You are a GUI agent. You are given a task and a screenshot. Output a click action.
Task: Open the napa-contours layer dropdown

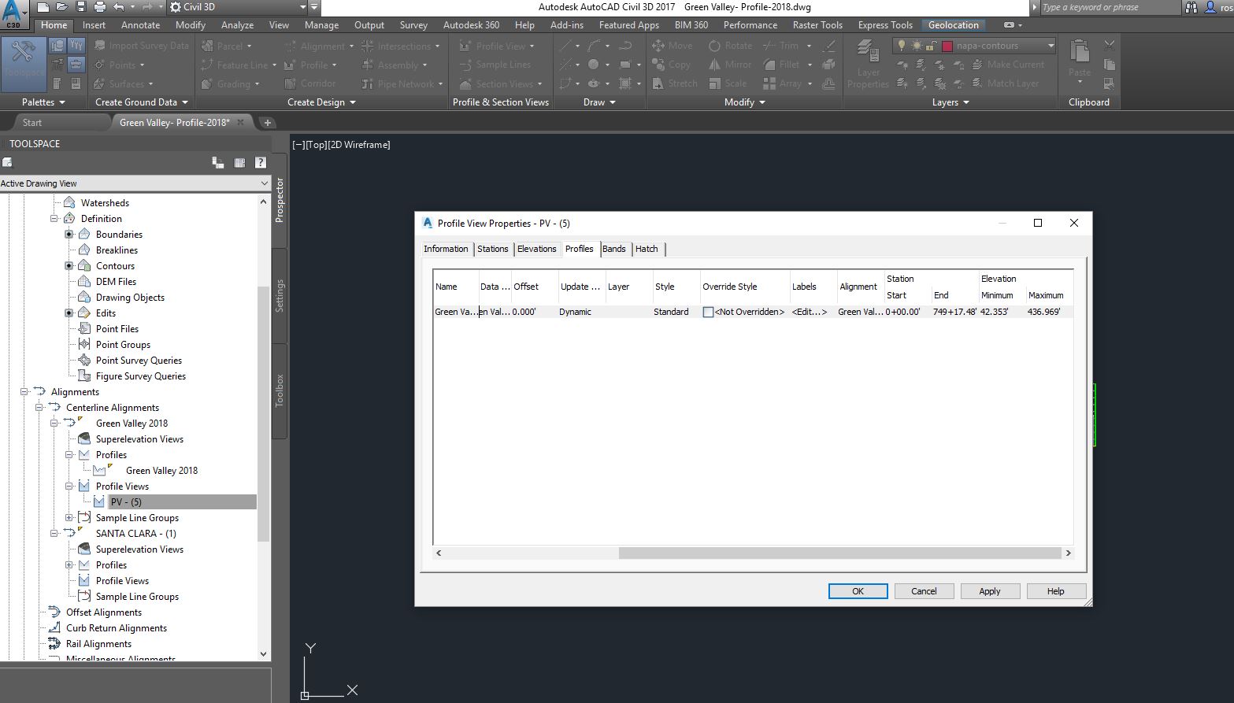click(x=1052, y=45)
